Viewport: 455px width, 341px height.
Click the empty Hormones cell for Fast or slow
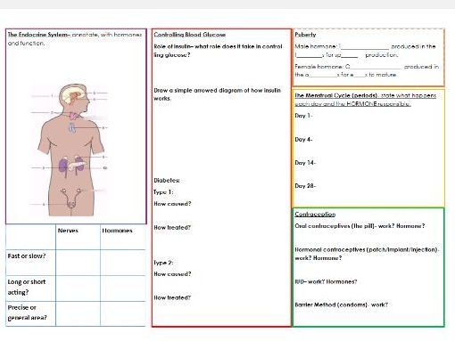click(x=123, y=263)
